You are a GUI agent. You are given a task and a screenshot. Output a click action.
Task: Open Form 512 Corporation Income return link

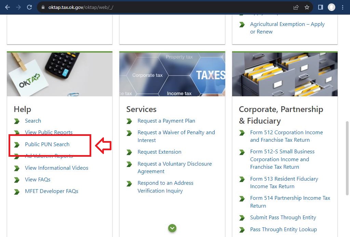point(286,136)
